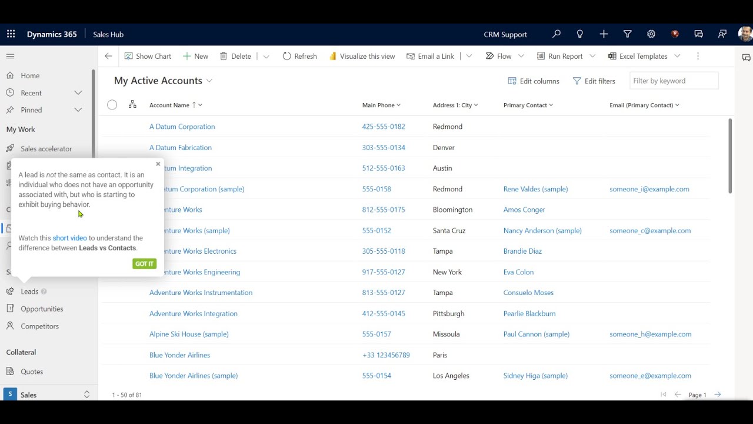The image size is (753, 424).
Task: Expand Email a Link dropdown arrow
Action: pos(469,56)
